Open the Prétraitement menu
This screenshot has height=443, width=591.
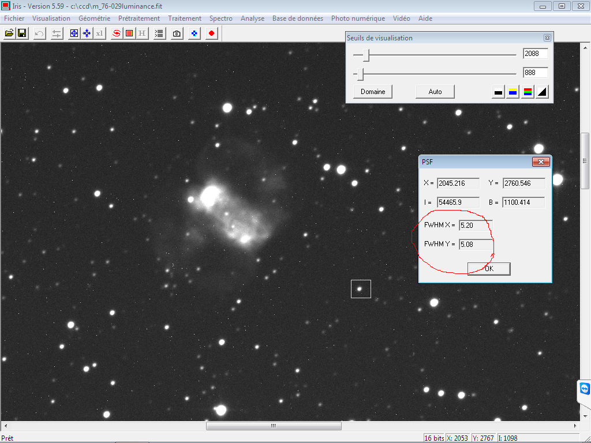pyautogui.click(x=139, y=18)
